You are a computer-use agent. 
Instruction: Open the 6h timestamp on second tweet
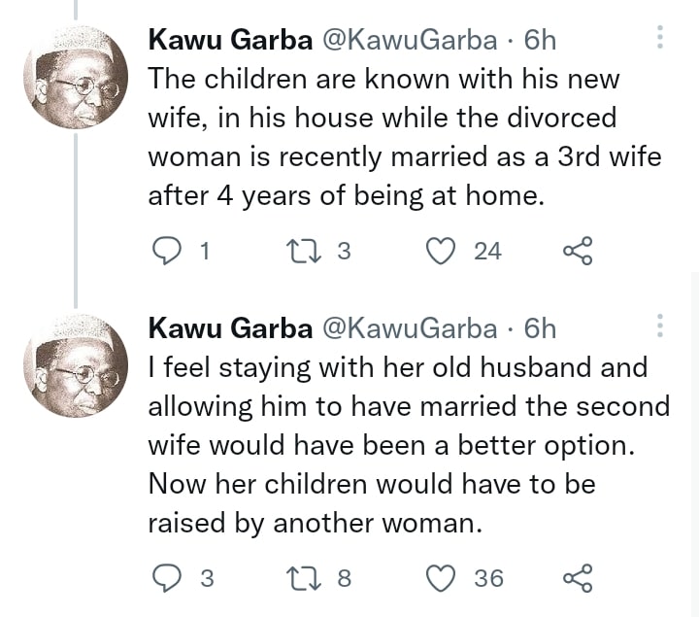pos(540,328)
